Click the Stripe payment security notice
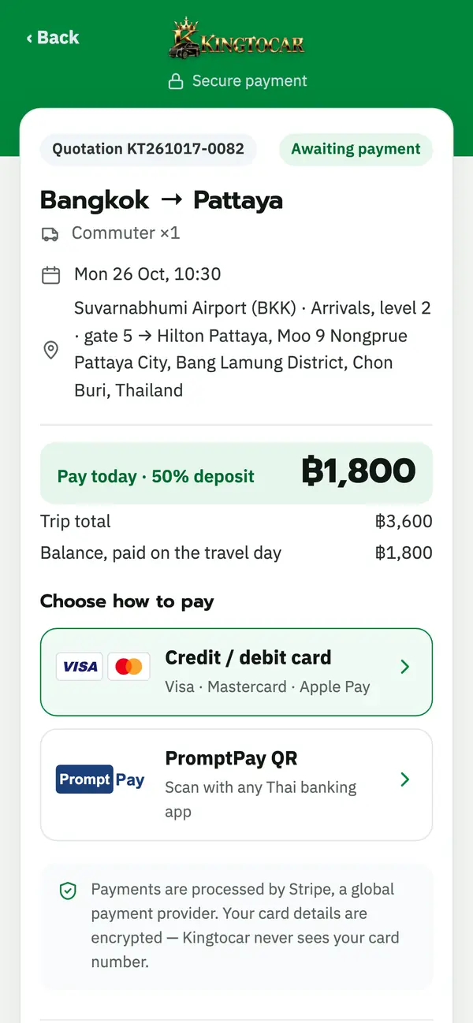Screen dimensions: 473x1023 pos(236,926)
